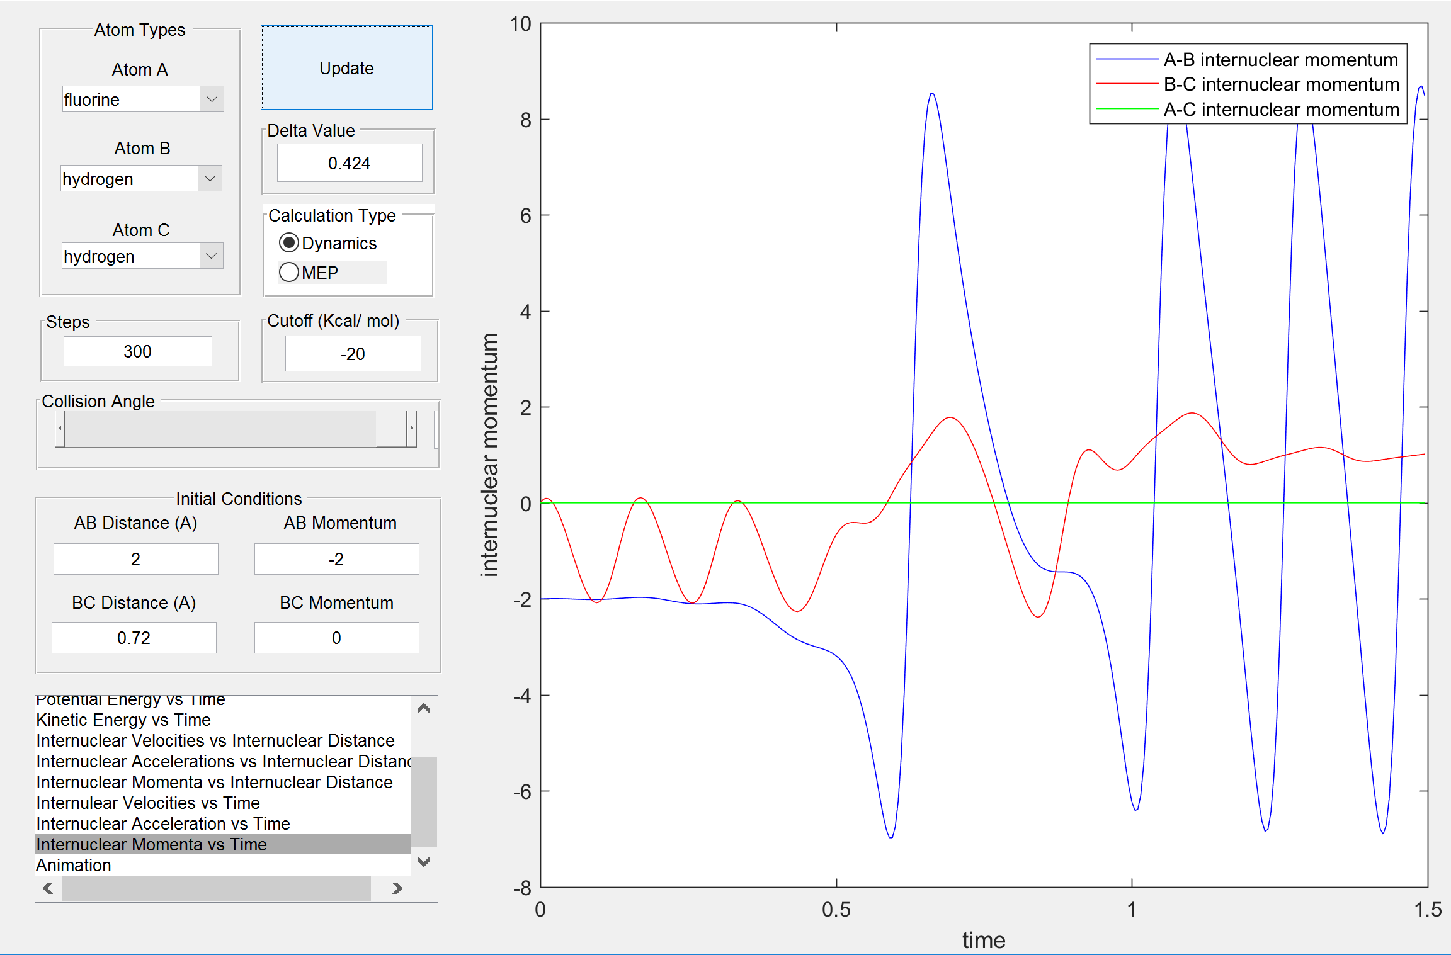Choose Internuclear Acceleration vs Time
Screen dimensions: 1451x955
163,823
